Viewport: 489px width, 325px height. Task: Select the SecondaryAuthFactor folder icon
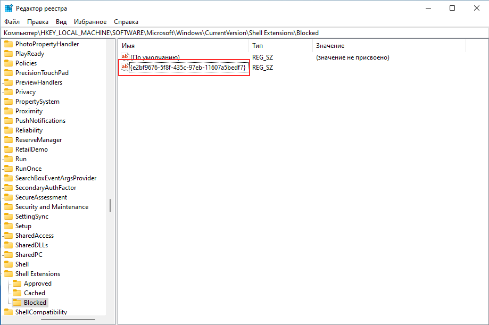[x=9, y=187]
